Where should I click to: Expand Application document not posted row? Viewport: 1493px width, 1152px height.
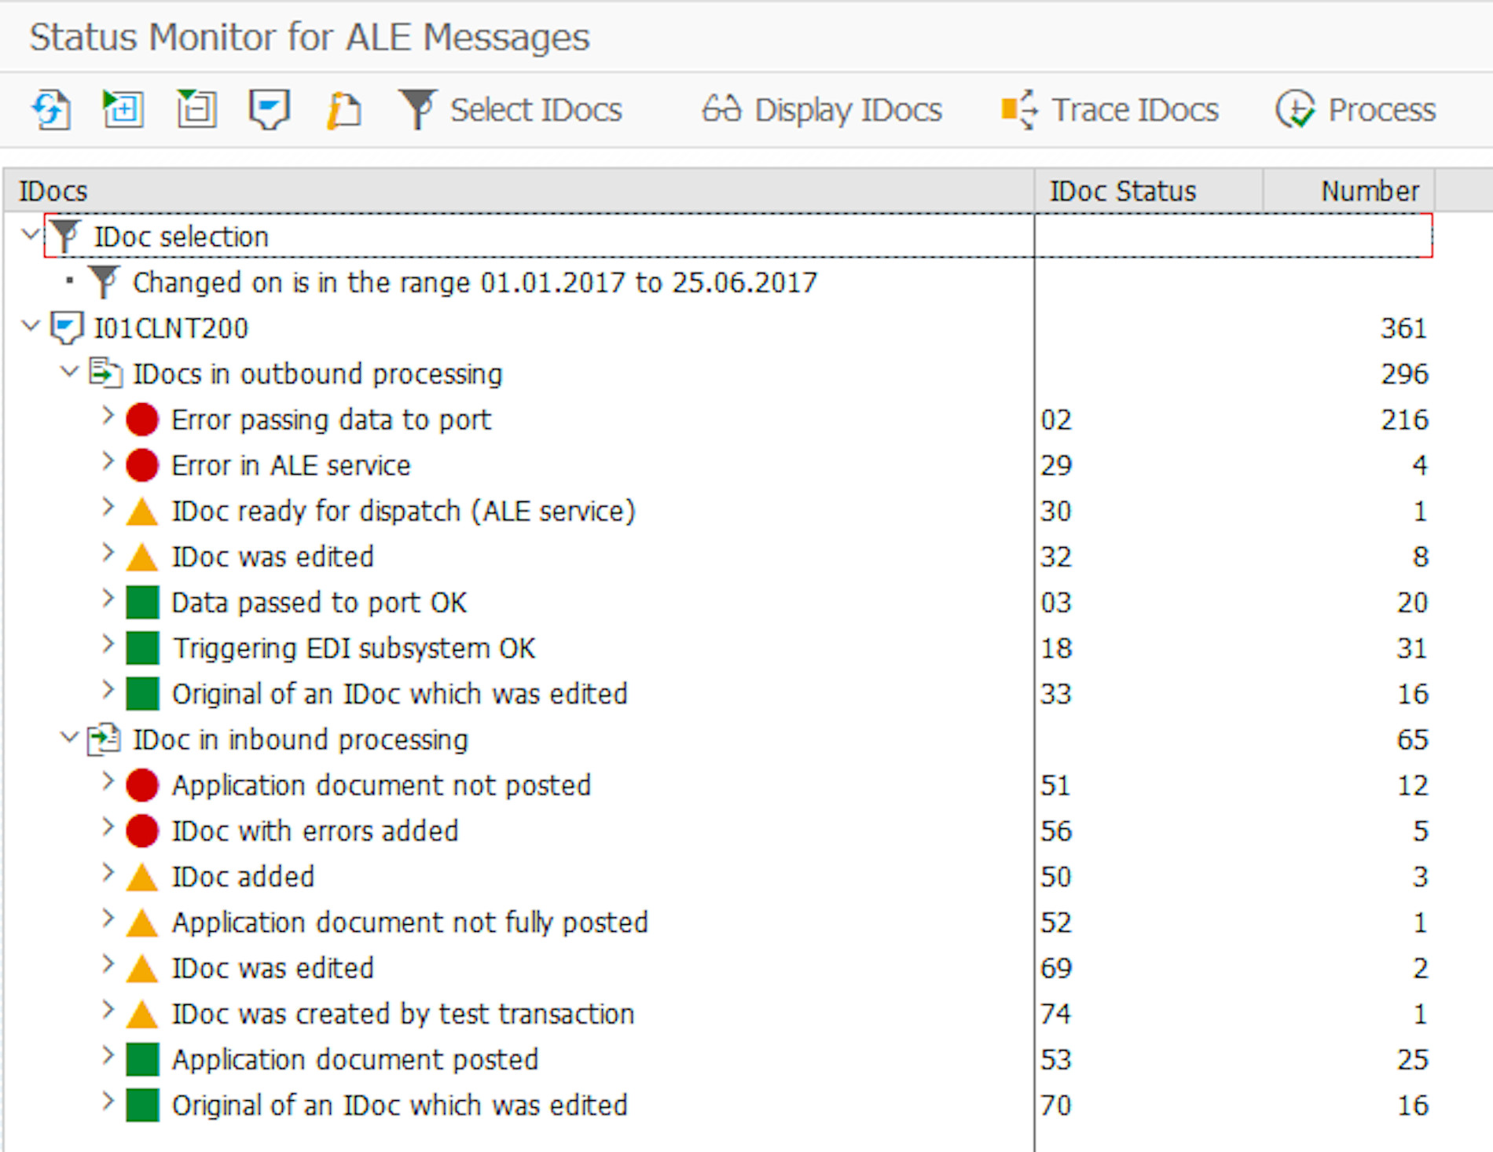coord(108,783)
